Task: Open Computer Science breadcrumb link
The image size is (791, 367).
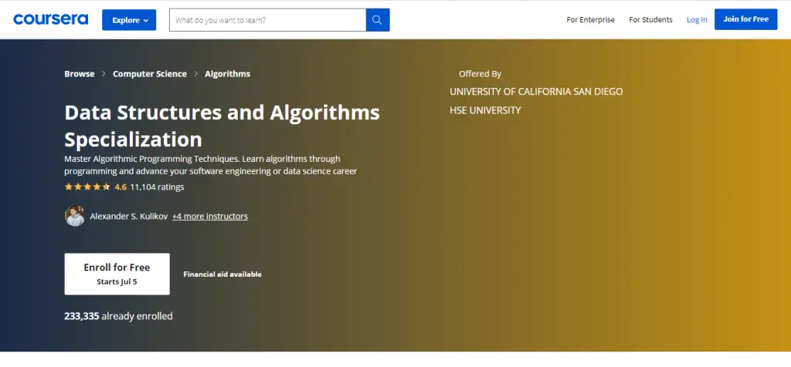Action: 150,74
